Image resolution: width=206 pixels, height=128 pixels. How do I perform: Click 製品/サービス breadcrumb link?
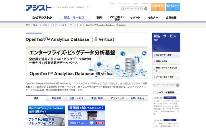click(x=40, y=25)
